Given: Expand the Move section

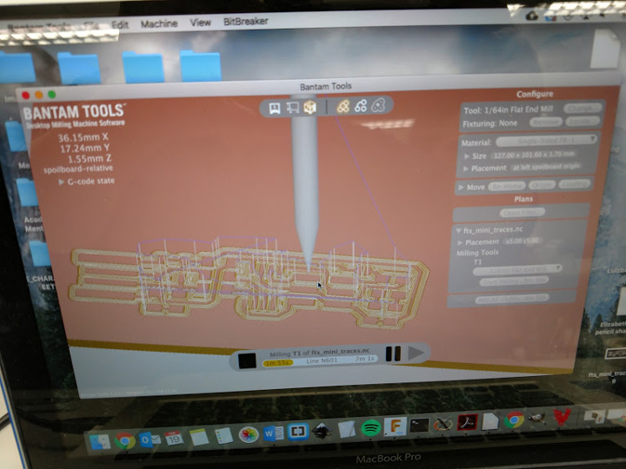Looking at the screenshot, I should 461,187.
